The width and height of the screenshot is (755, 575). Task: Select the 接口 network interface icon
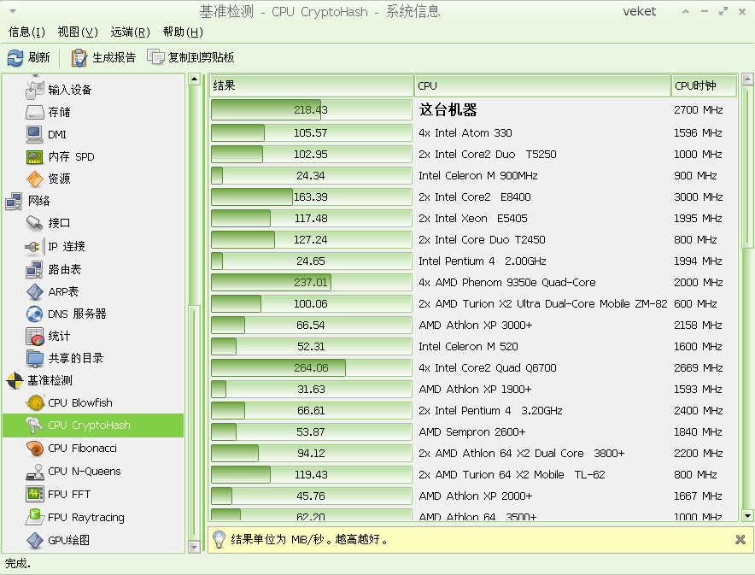coord(35,223)
